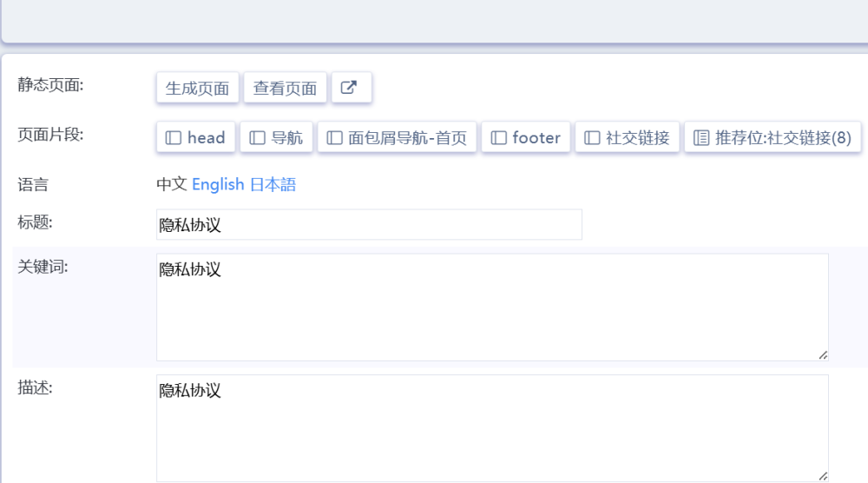Image resolution: width=868 pixels, height=483 pixels.
Task: Select the 中文 language option
Action: click(172, 185)
